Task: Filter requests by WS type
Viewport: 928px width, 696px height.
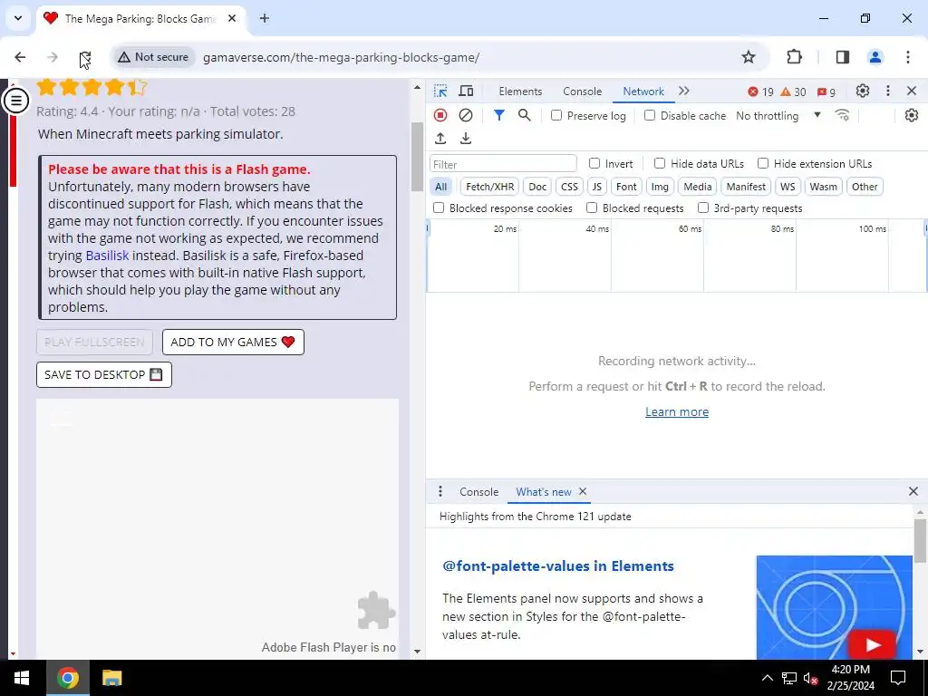Action: coord(788,187)
